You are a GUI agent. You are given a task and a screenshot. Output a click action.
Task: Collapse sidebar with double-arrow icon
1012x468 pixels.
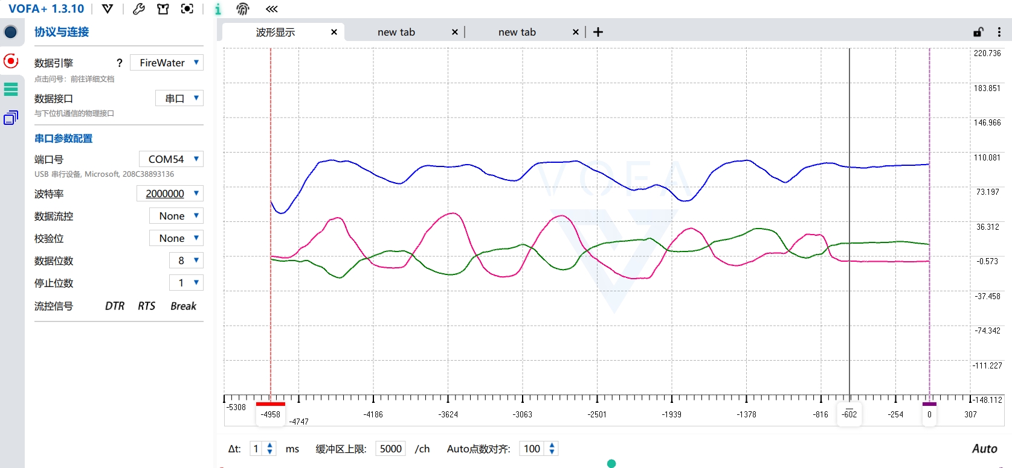272,9
